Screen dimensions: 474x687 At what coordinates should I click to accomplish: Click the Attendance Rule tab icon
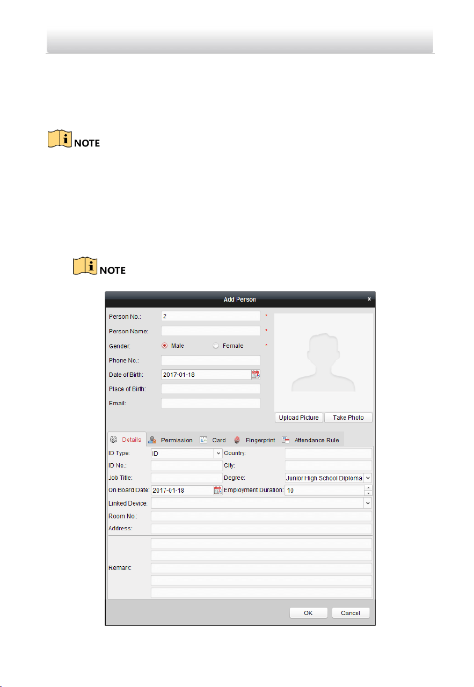[286, 440]
